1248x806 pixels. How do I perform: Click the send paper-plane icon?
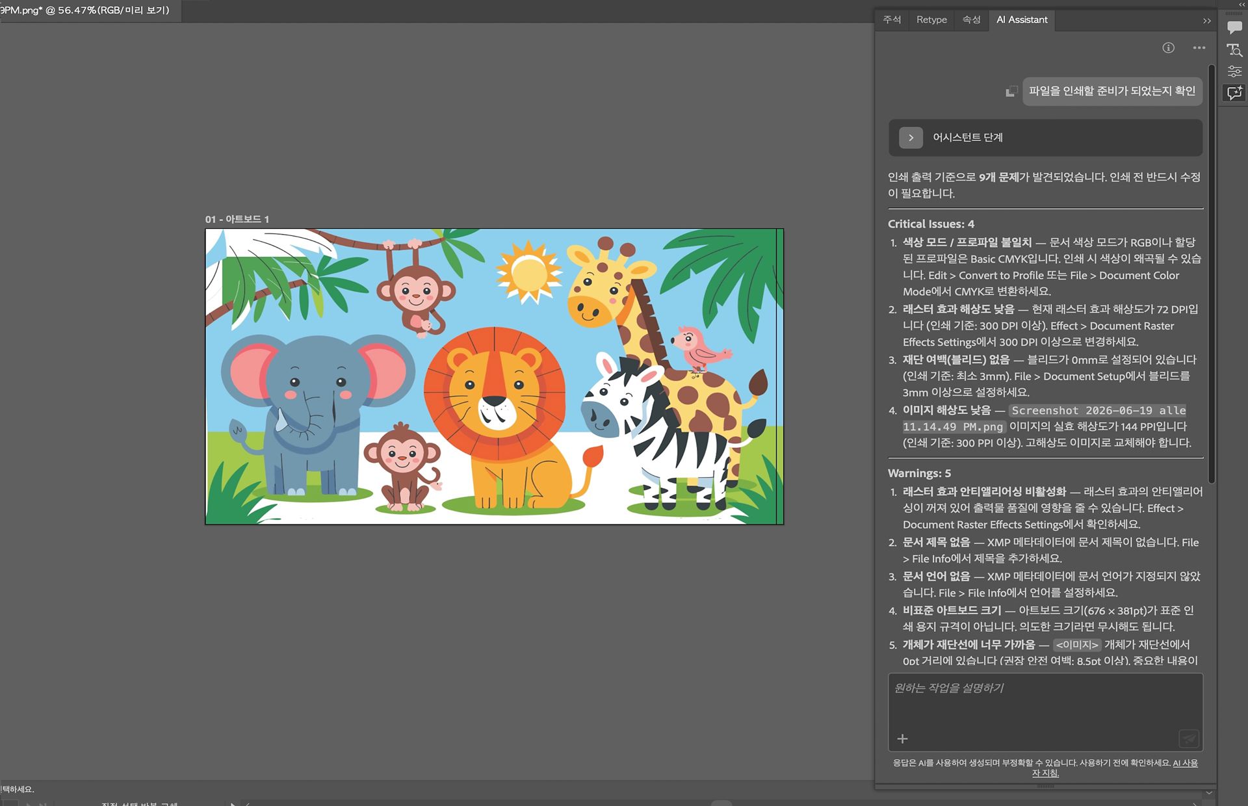(x=1188, y=738)
